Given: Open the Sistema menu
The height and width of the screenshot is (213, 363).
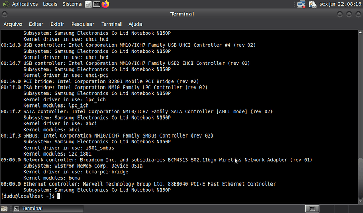Looking at the screenshot, I should 72,4.
